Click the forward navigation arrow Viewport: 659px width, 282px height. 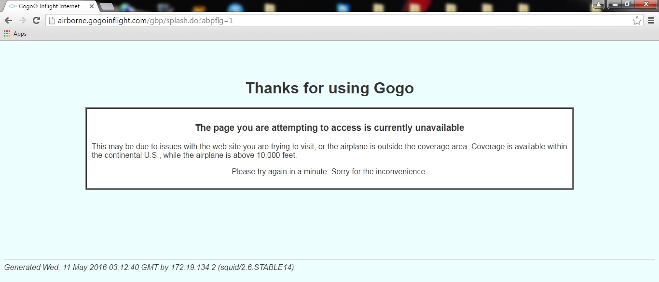pos(22,20)
